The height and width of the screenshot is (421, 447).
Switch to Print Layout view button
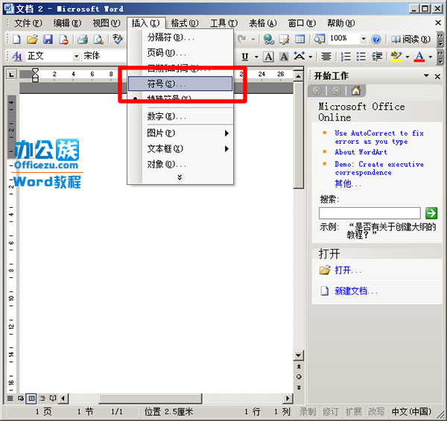pyautogui.click(x=31, y=398)
